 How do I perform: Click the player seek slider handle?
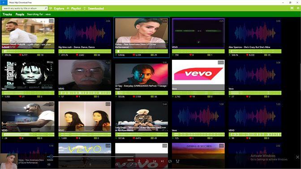click(x=51, y=156)
